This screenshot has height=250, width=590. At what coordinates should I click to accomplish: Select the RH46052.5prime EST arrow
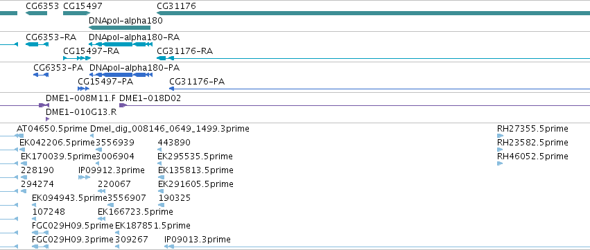500,163
